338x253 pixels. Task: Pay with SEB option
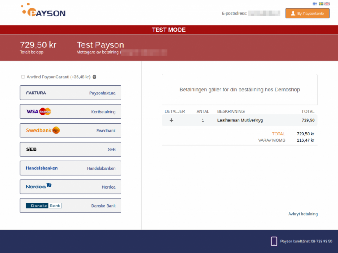point(71,149)
